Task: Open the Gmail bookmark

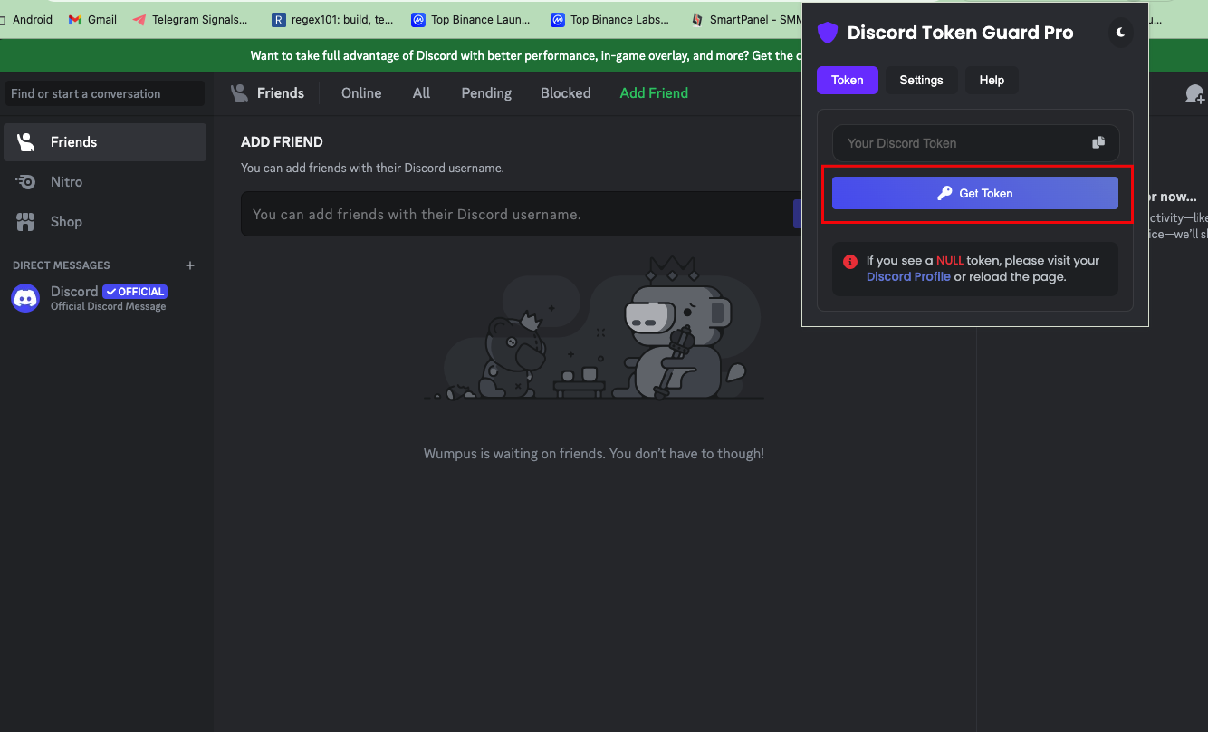Action: (x=92, y=19)
